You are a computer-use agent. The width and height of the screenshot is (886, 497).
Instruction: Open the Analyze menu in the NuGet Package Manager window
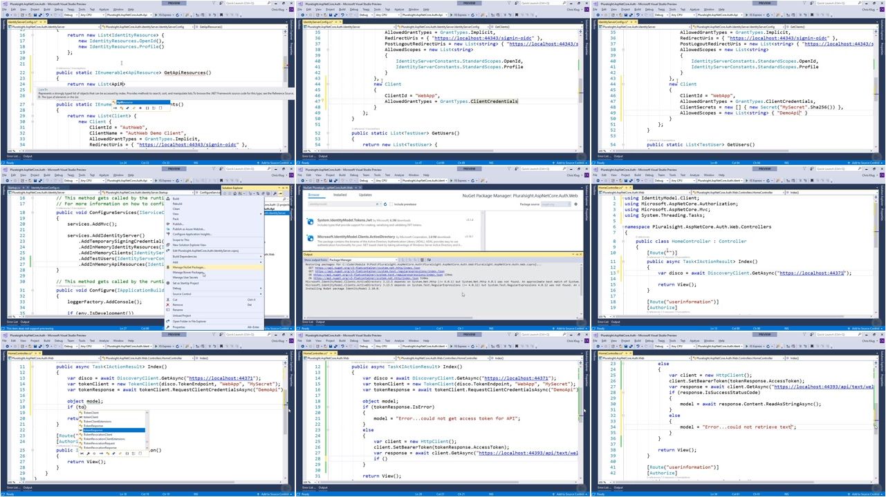(x=399, y=175)
